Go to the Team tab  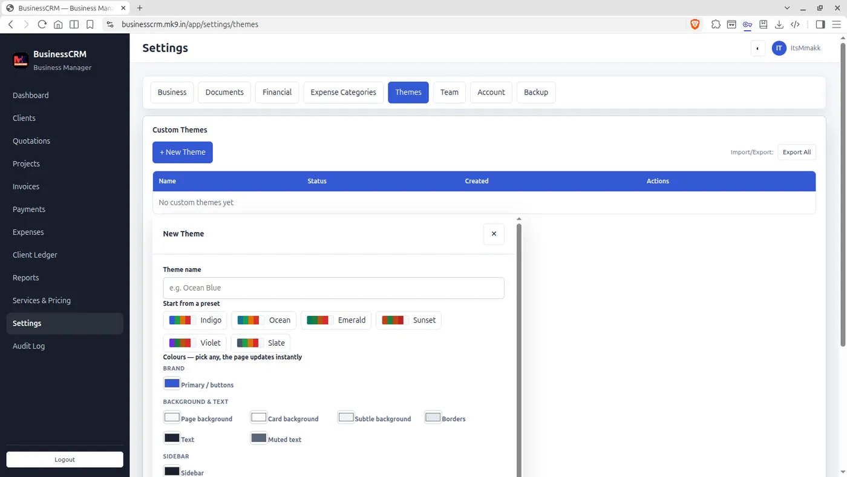(450, 92)
